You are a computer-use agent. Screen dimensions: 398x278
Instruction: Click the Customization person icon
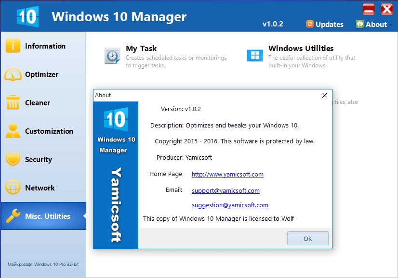click(13, 131)
